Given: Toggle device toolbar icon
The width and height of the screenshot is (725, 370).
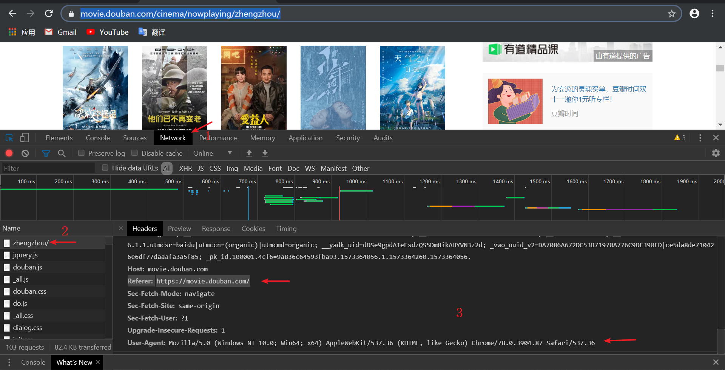Looking at the screenshot, I should (25, 138).
